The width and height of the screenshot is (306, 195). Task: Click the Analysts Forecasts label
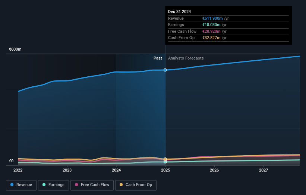click(x=186, y=58)
